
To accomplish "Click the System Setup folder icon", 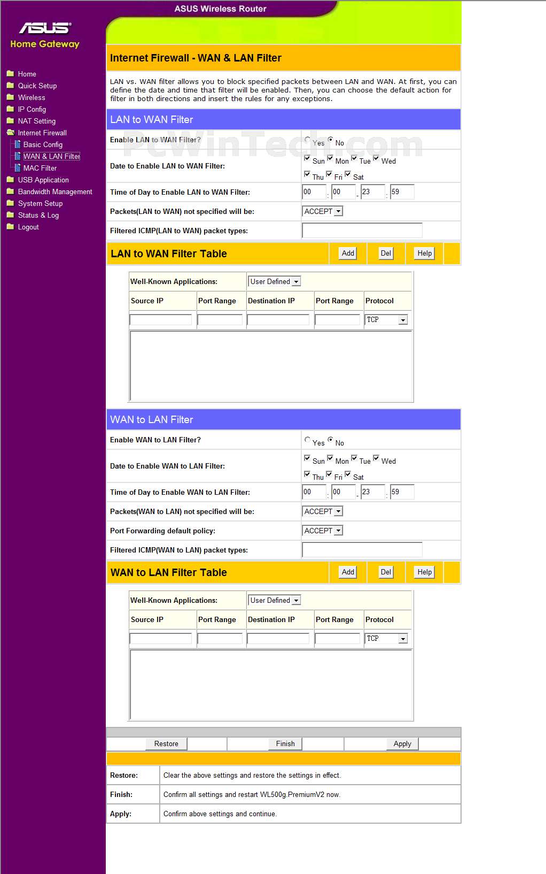I will pos(10,203).
